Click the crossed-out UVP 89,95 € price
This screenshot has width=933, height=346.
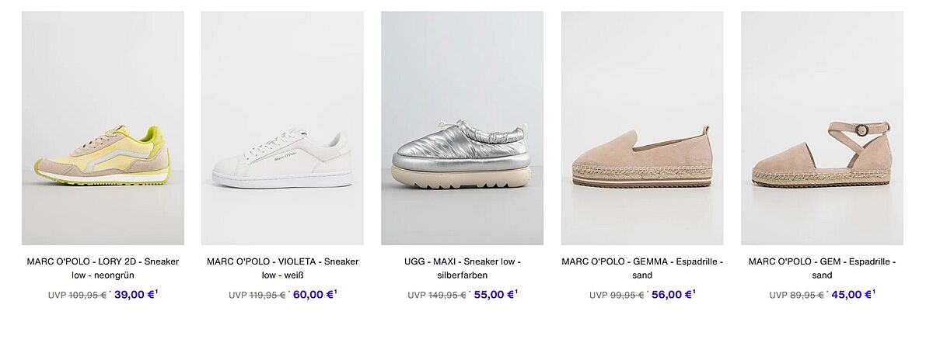[x=797, y=295]
